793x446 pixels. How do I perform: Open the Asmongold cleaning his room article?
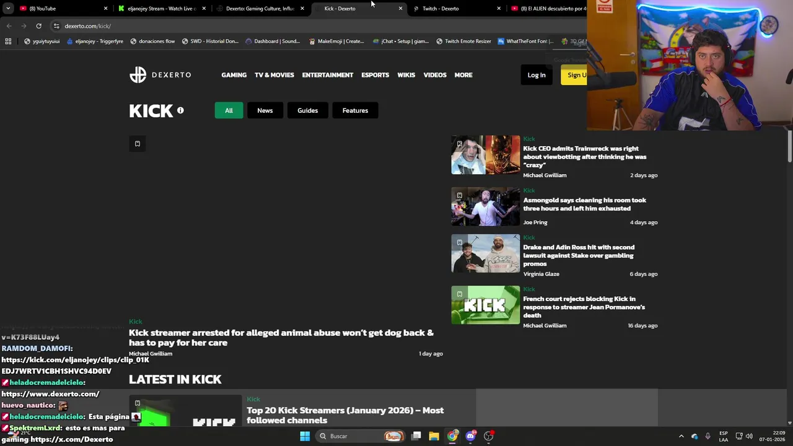point(584,204)
